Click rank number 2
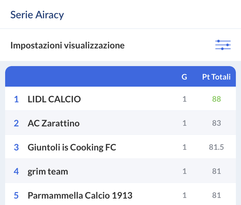241x205 pixels. 16,123
